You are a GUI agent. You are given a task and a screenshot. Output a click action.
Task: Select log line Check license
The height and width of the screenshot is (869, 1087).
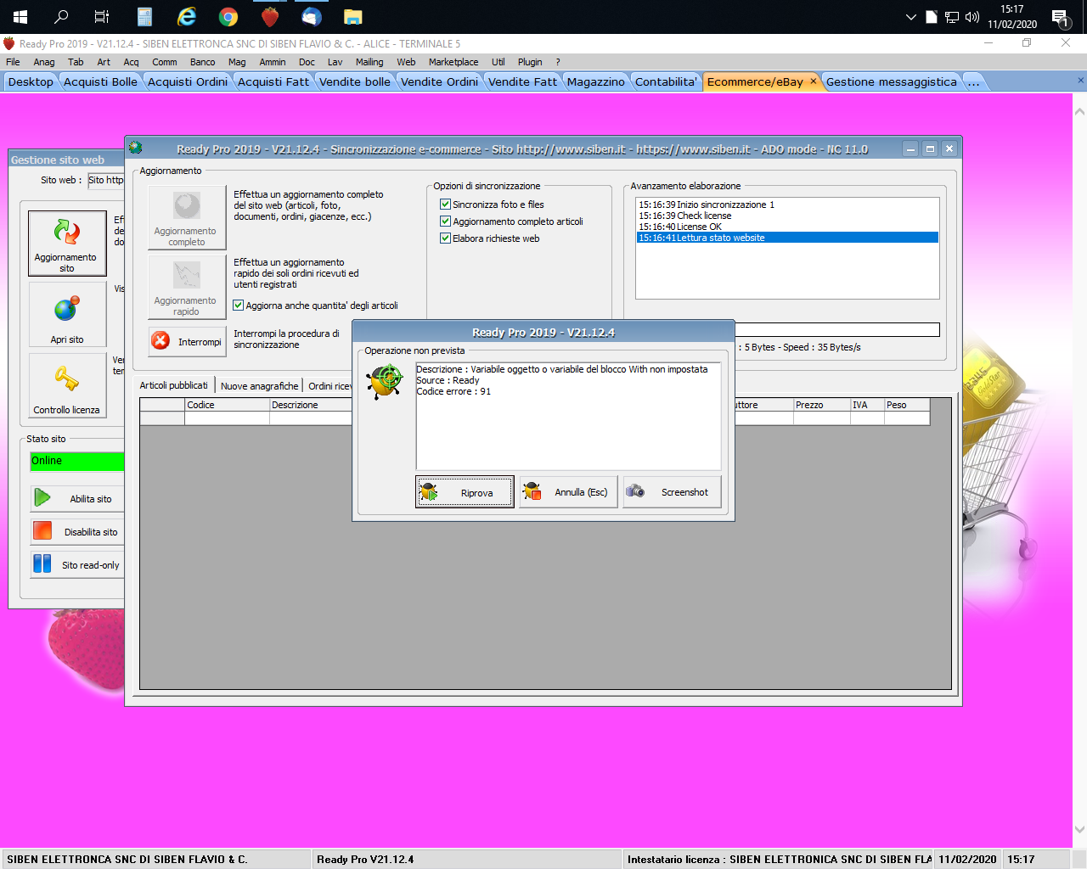coord(787,216)
